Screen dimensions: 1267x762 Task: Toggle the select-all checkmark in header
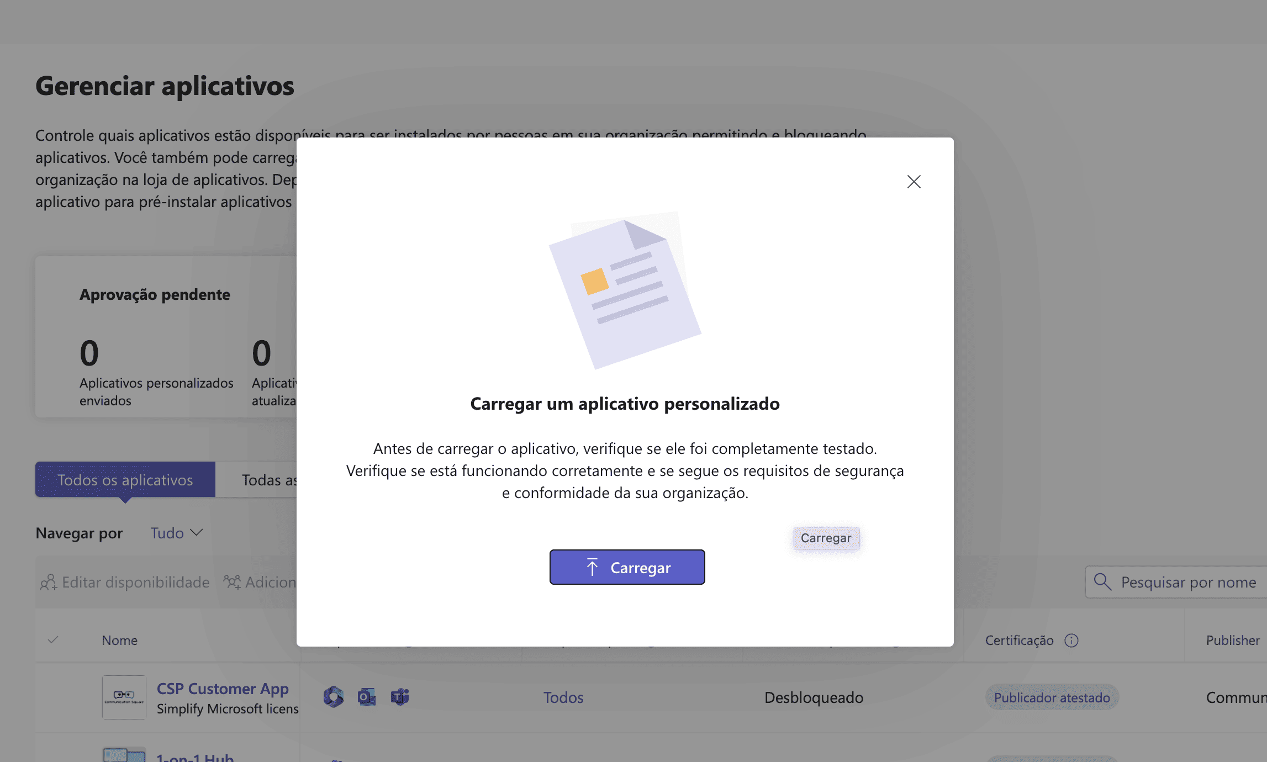(x=53, y=640)
